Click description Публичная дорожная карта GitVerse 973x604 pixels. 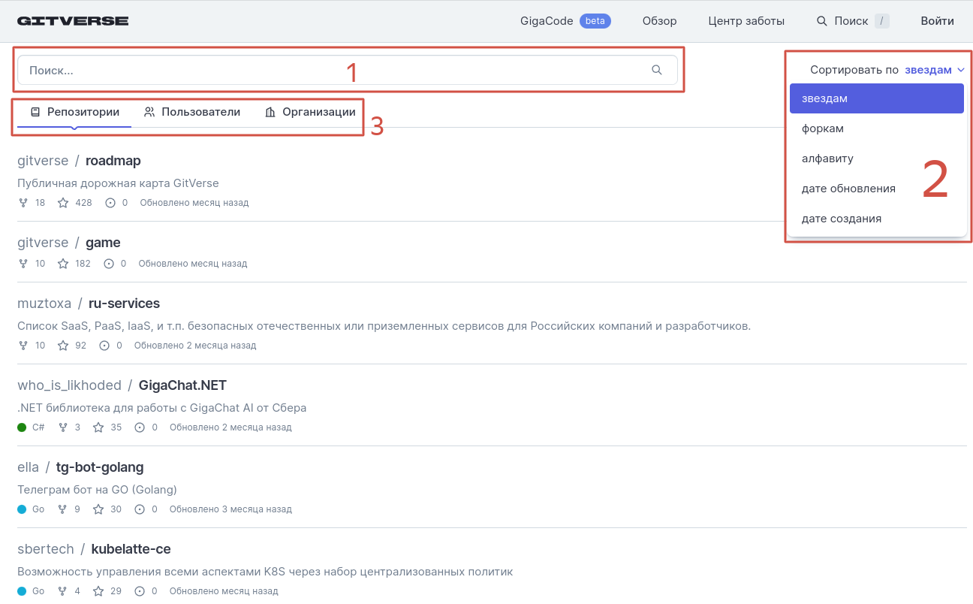click(118, 183)
